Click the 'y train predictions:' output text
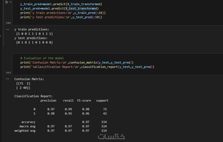The width and height of the screenshot is (223, 142). [x=32, y=29]
